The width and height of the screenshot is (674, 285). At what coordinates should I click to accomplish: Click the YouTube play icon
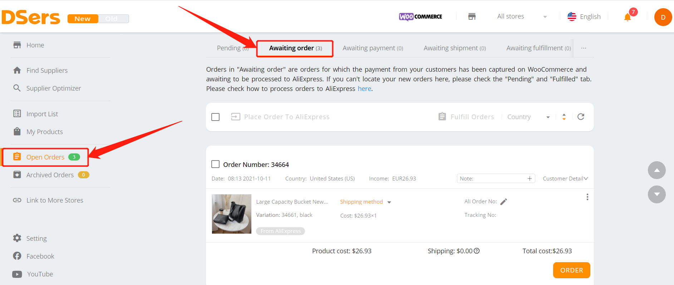click(17, 274)
